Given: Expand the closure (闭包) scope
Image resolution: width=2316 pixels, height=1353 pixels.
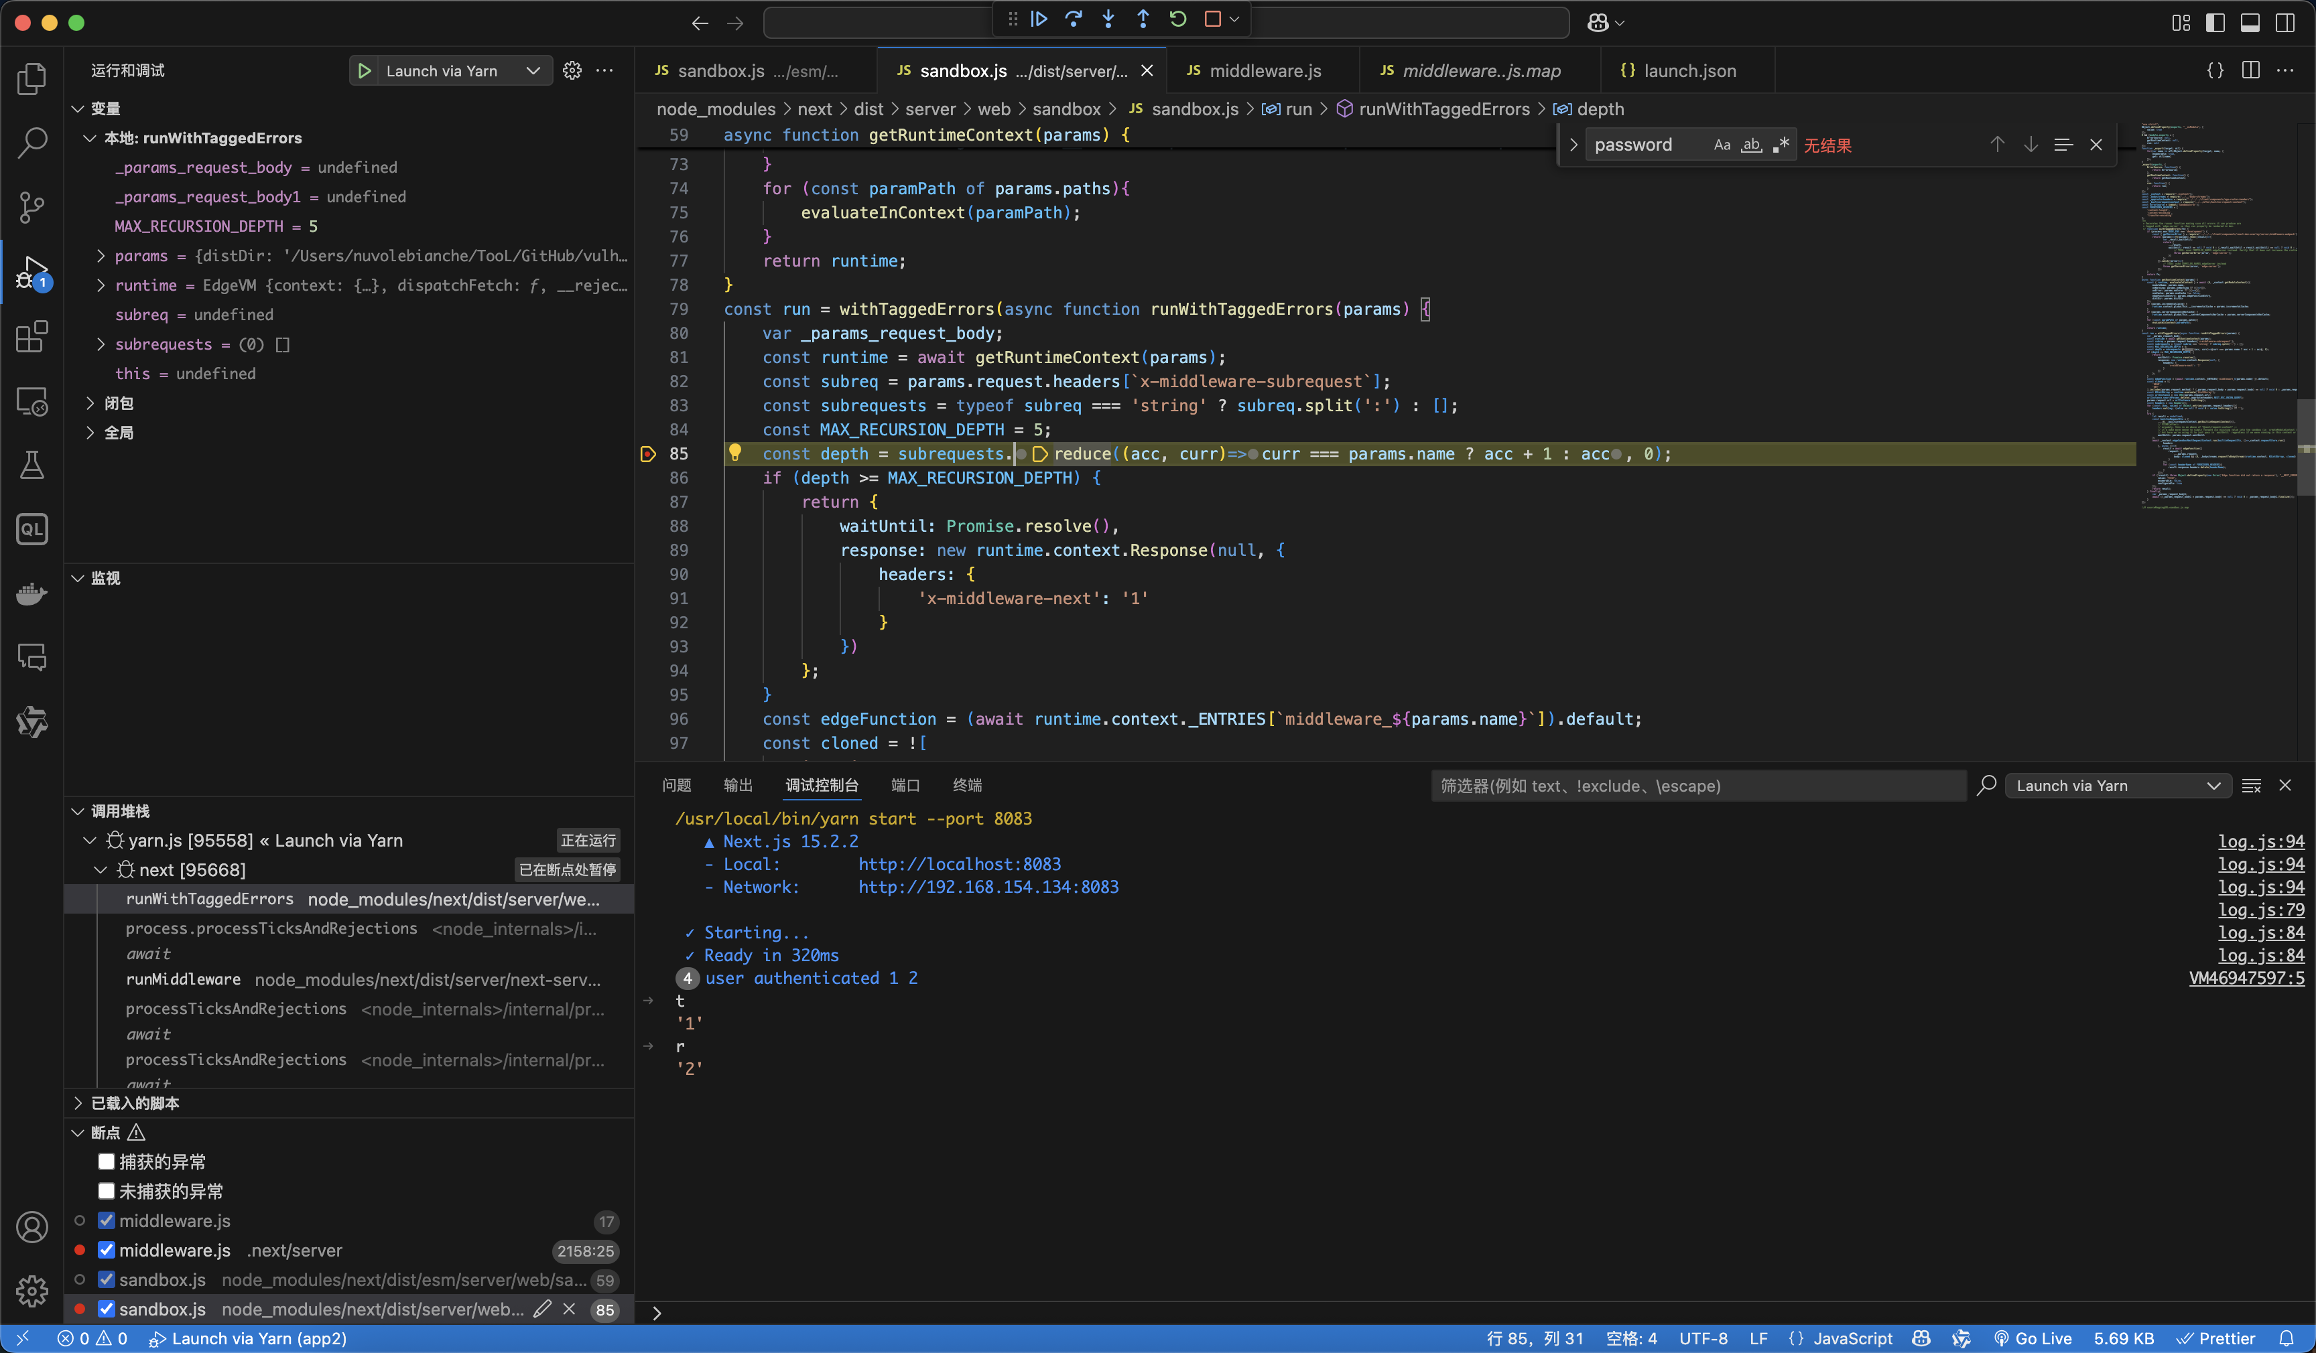Looking at the screenshot, I should click(x=90, y=403).
